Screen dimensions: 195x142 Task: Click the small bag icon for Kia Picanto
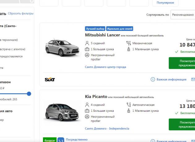pos(128,111)
